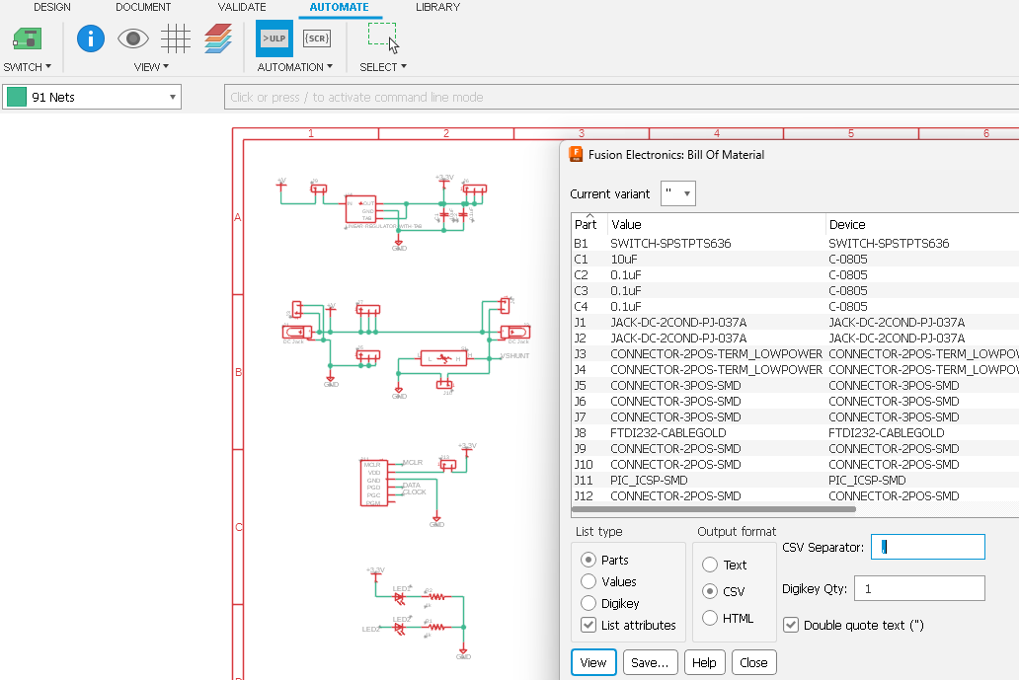Screen dimensions: 1019x680
Task: Run a SCR script icon
Action: (317, 38)
